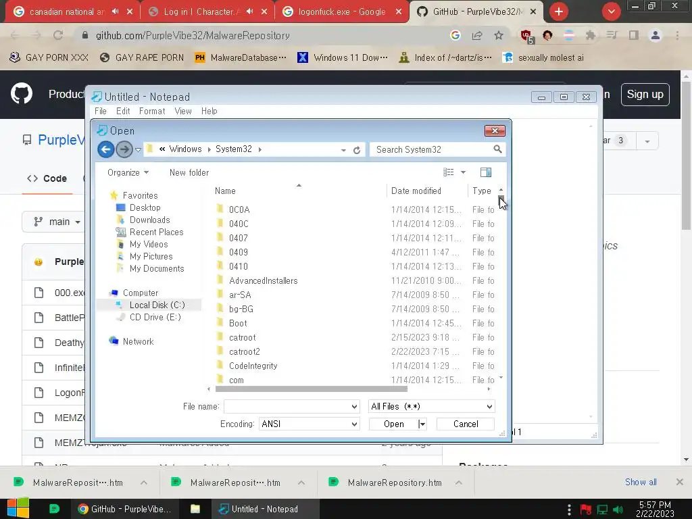Click the Google icon in address bar
The image size is (692, 519).
pyautogui.click(x=455, y=35)
